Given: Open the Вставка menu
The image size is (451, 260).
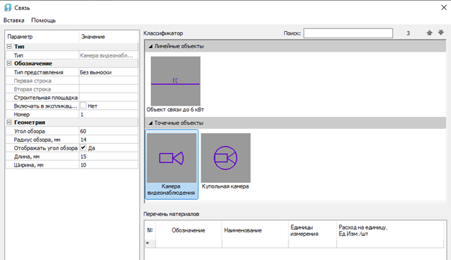Looking at the screenshot, I should pyautogui.click(x=13, y=21).
